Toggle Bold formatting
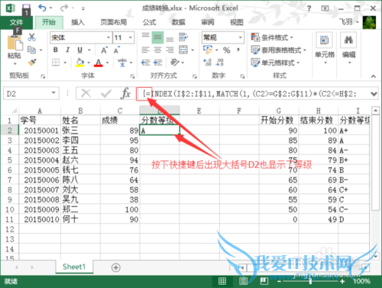 (x=56, y=50)
